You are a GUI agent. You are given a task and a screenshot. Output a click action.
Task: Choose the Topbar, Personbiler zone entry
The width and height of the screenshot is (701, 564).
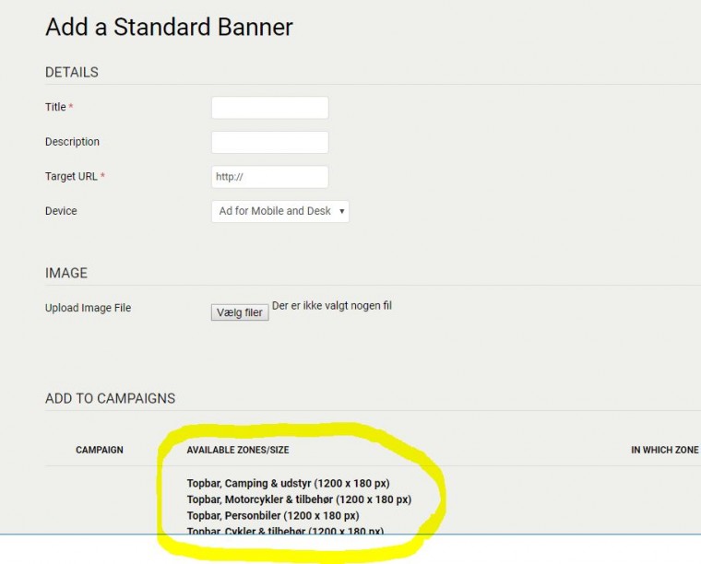[x=273, y=515]
